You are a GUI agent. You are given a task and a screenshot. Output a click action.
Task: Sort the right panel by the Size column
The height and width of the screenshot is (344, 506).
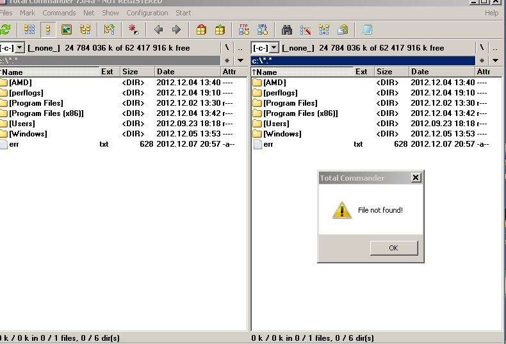[x=391, y=72]
